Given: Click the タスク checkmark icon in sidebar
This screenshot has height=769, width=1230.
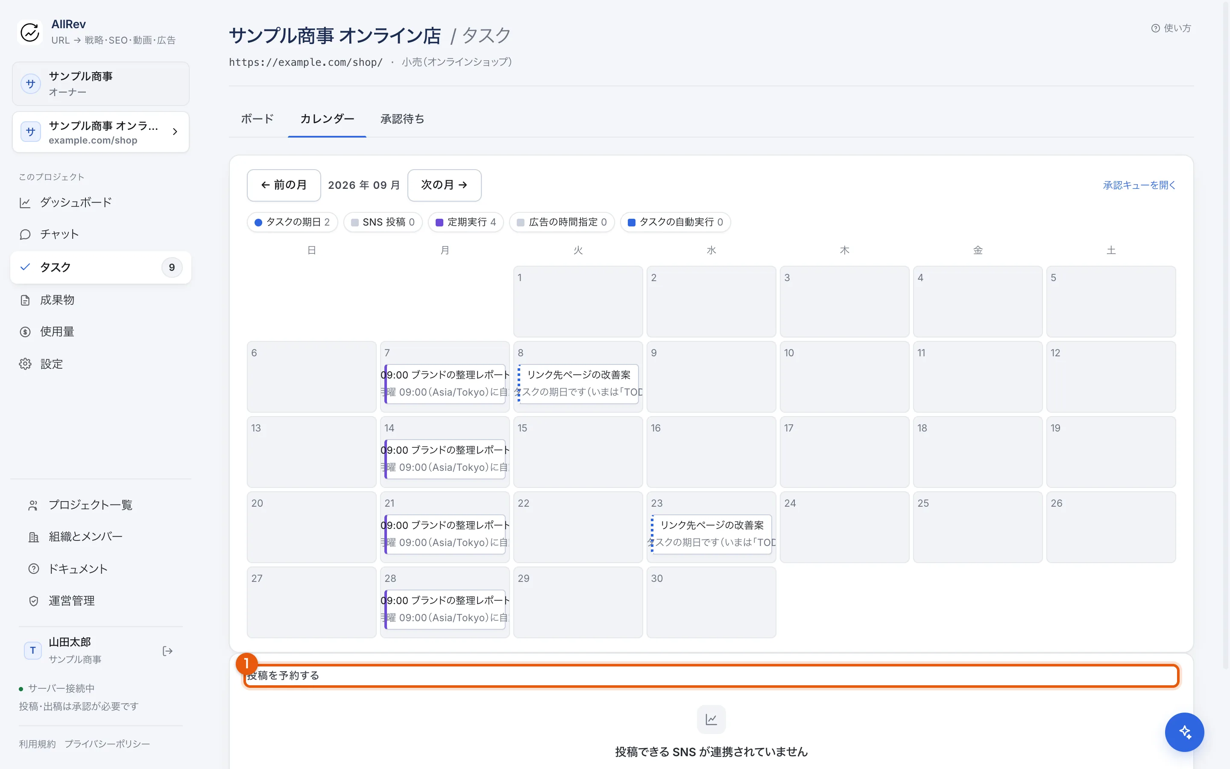Looking at the screenshot, I should pyautogui.click(x=25, y=267).
